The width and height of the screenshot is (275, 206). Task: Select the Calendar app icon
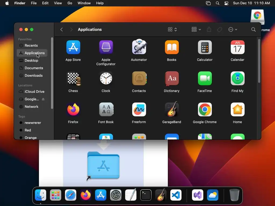click(x=237, y=47)
